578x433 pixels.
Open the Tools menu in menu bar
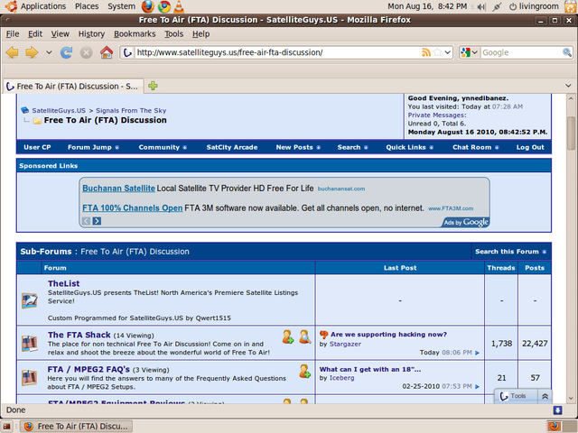click(x=173, y=34)
